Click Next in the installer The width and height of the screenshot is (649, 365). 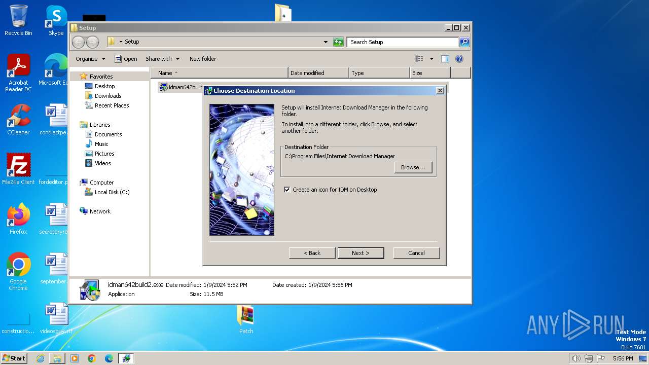[x=360, y=253]
